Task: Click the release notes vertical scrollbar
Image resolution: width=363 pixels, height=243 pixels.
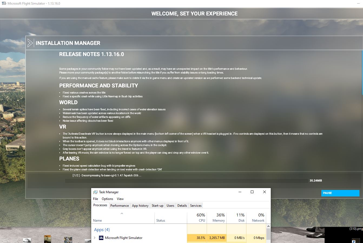Action: [x=362, y=110]
